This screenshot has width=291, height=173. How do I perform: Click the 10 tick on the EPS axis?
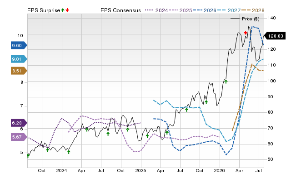[20, 36]
